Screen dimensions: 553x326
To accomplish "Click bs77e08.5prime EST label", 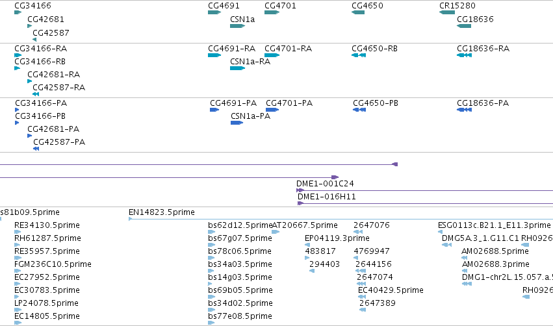I will pos(240,316).
